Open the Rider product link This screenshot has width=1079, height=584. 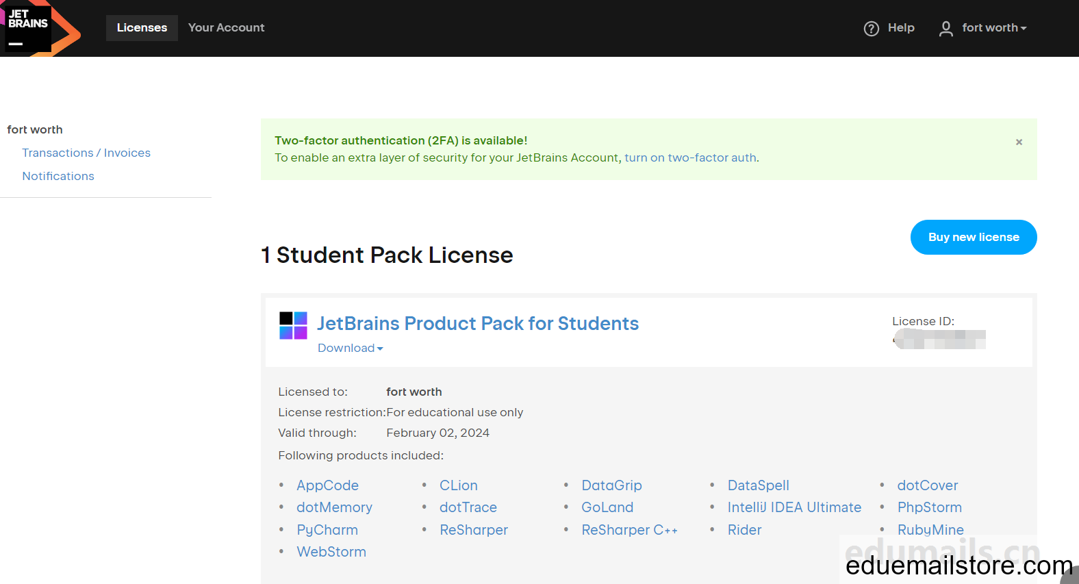744,530
